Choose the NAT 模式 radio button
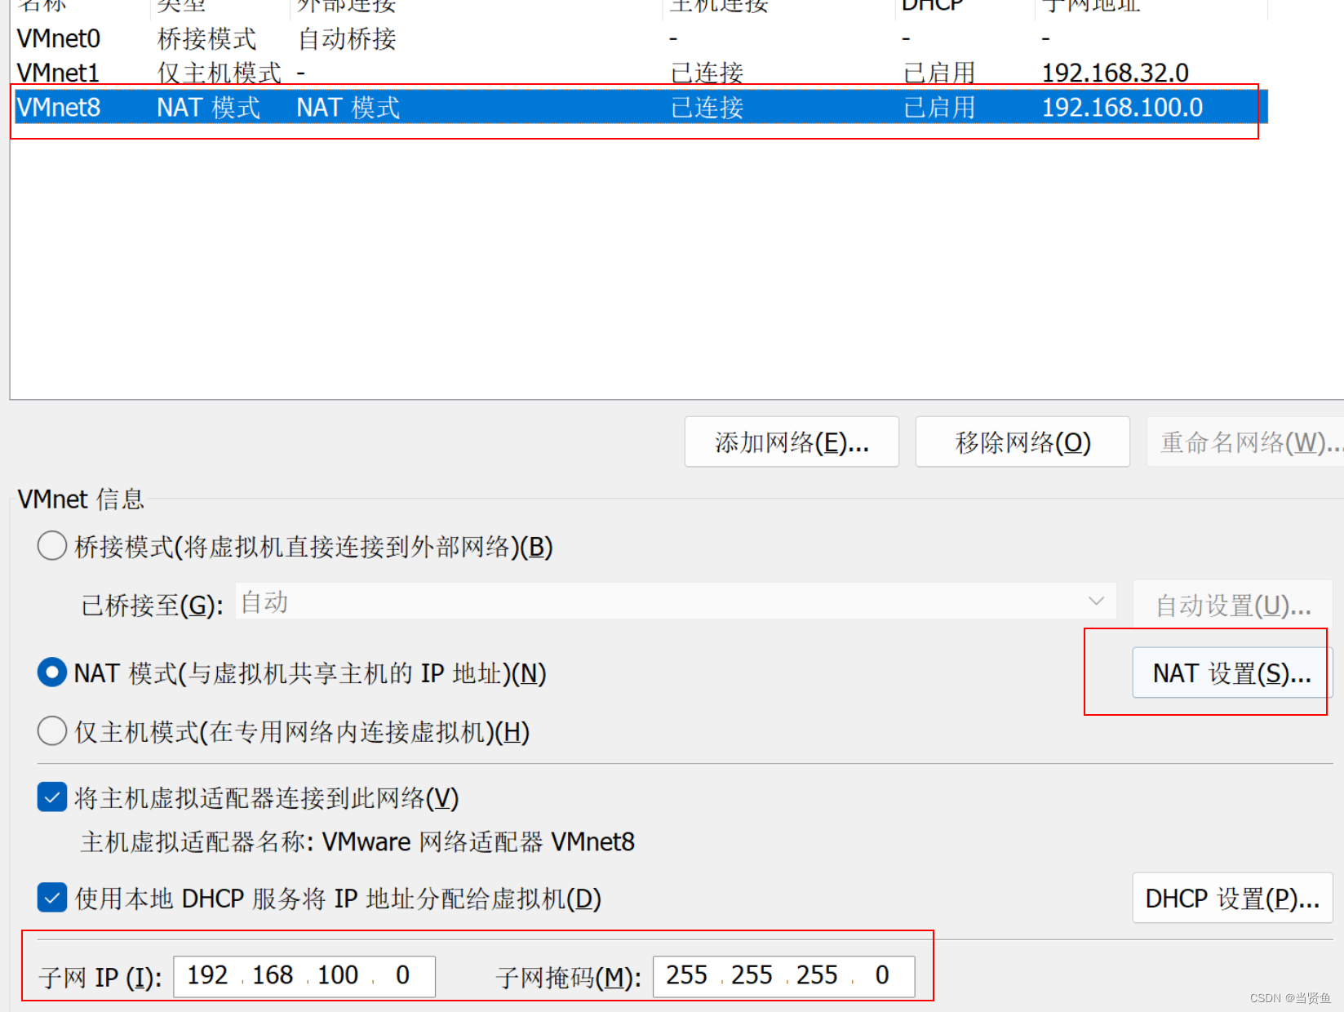 (51, 672)
